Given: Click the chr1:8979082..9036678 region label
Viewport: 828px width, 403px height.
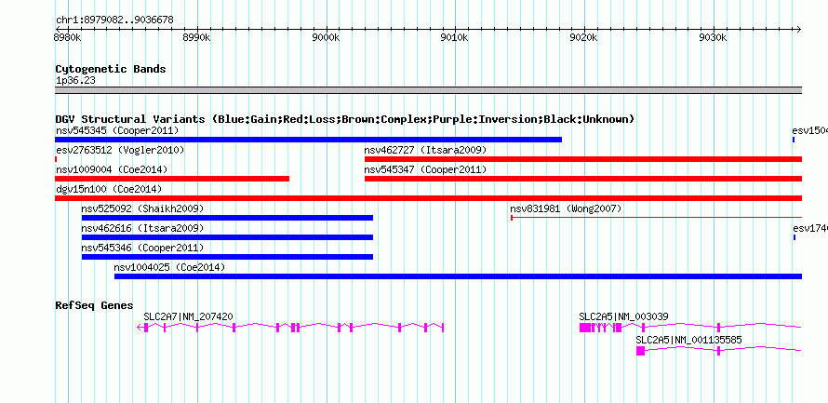Looking at the screenshot, I should [x=114, y=20].
